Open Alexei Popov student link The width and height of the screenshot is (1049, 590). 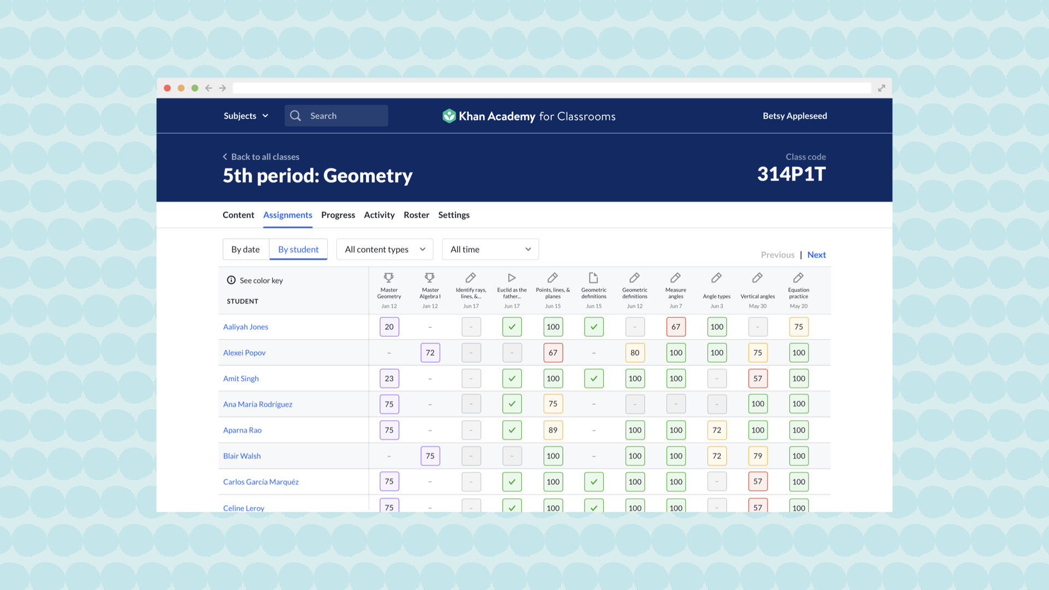click(244, 352)
